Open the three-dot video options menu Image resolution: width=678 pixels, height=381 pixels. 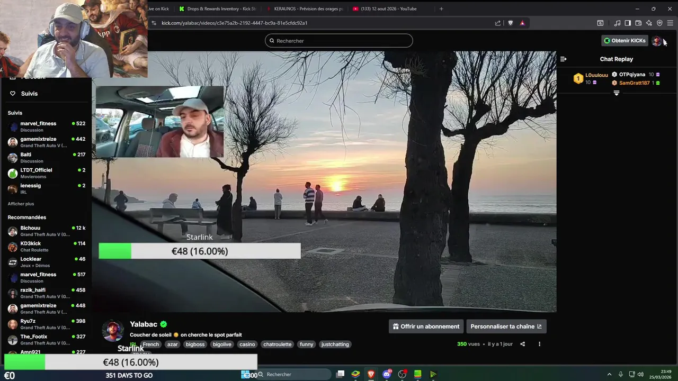[539, 344]
